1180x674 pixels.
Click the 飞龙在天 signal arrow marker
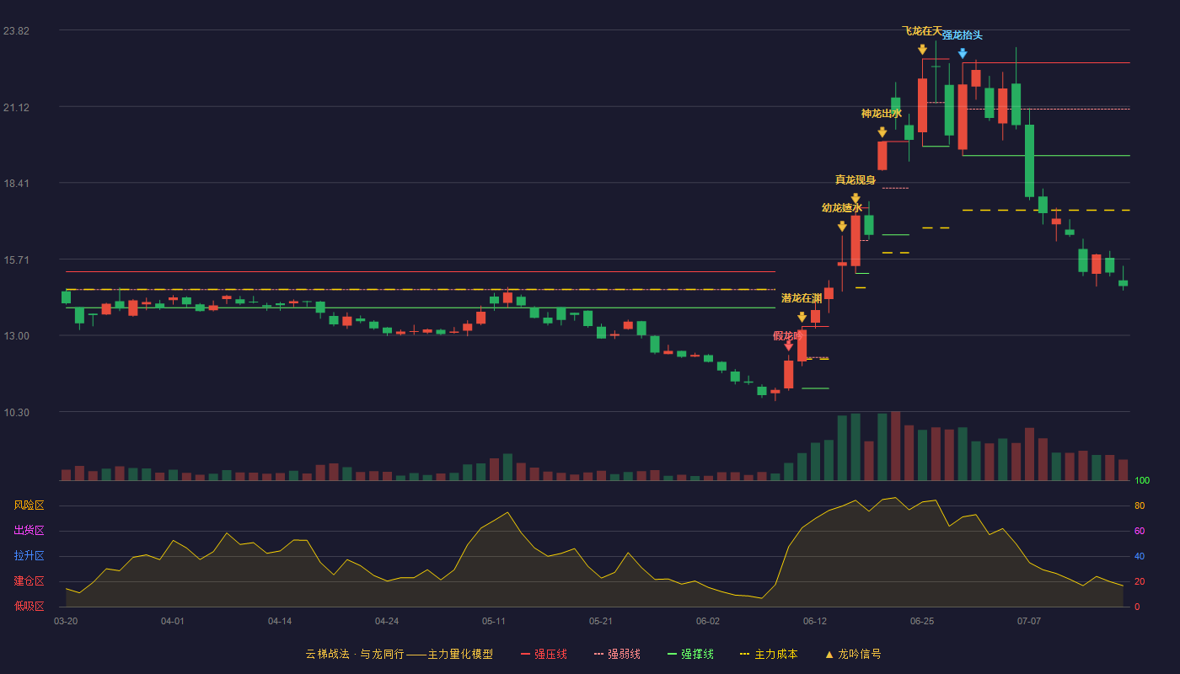coord(923,50)
